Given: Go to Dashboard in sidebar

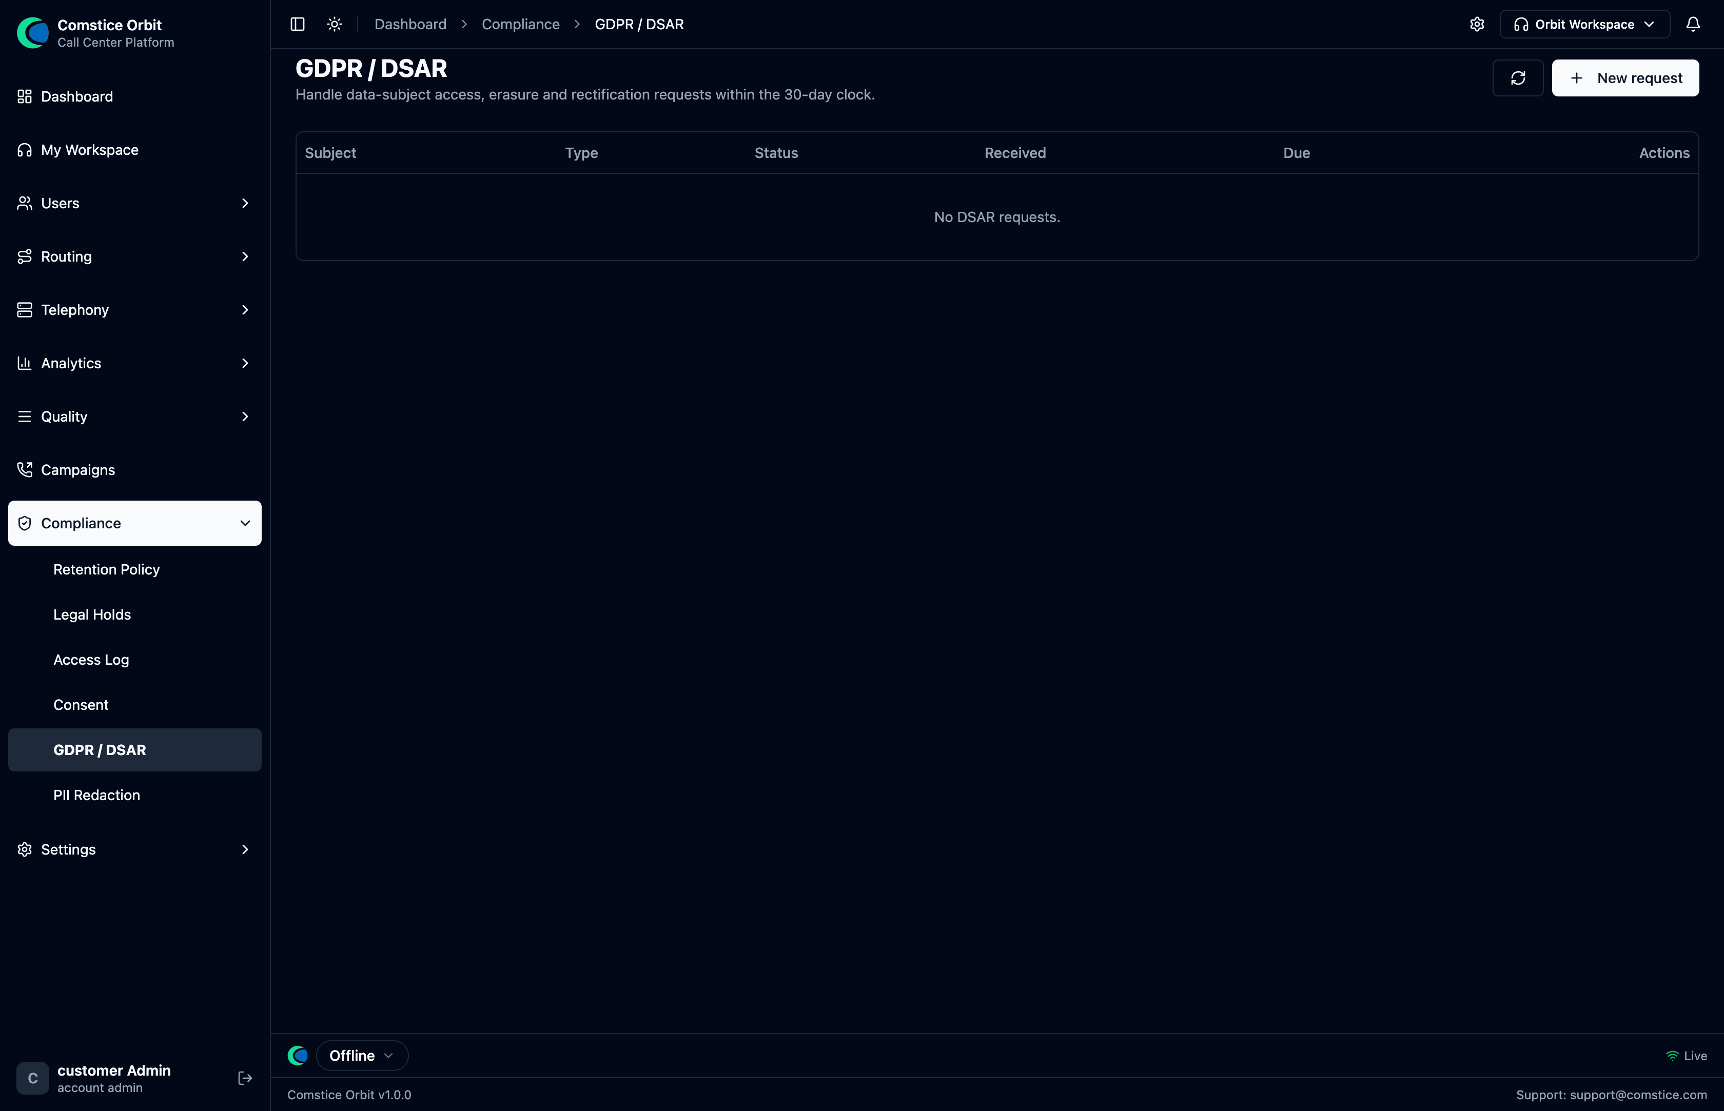Looking at the screenshot, I should [x=134, y=96].
